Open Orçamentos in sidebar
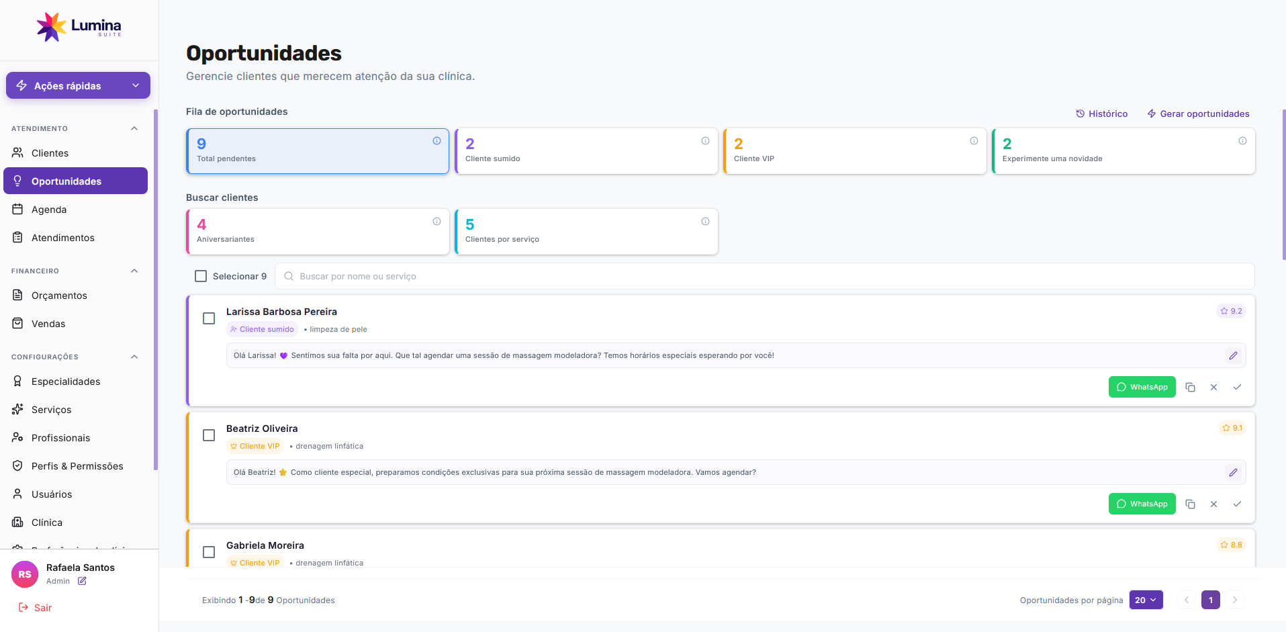 coord(75,296)
